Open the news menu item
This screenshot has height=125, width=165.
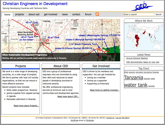65,14
